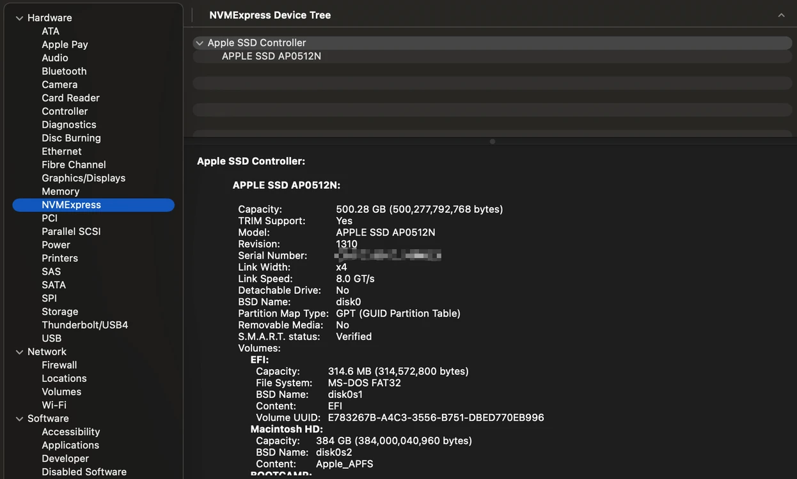797x479 pixels.
Task: Open Volumes under Network
Action: pyautogui.click(x=61, y=392)
